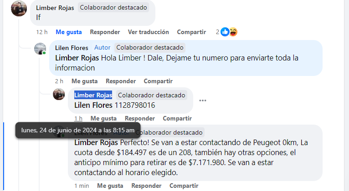This screenshot has width=349, height=191.
Task: Share the Peugeot 0km reply comment
Action: pyautogui.click(x=184, y=186)
